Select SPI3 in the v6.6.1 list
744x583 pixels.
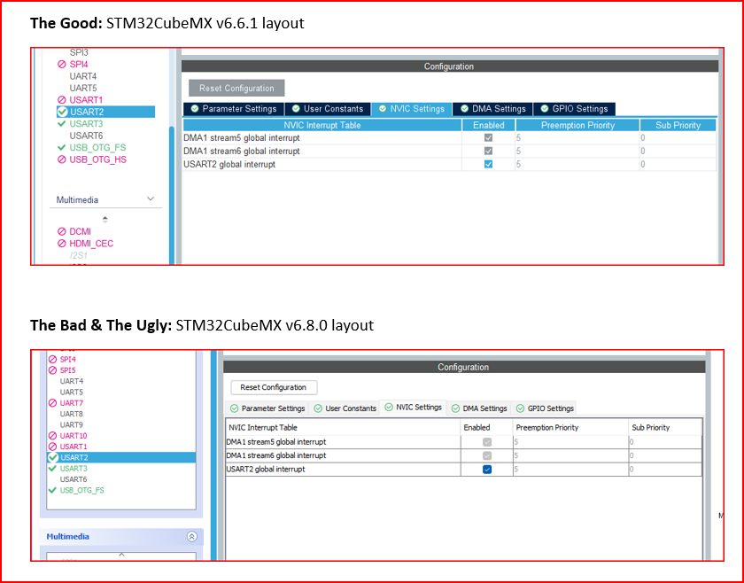[79, 52]
